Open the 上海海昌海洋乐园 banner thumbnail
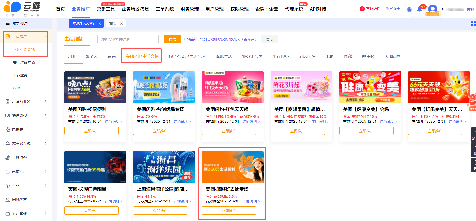Image resolution: width=476 pixels, height=221 pixels. (164, 167)
